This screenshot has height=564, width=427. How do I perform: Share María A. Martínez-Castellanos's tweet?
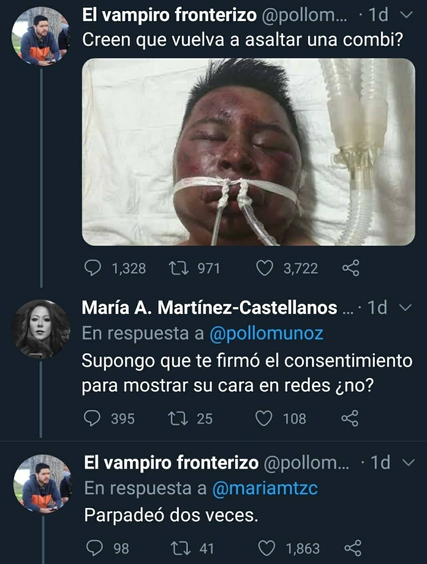[350, 418]
